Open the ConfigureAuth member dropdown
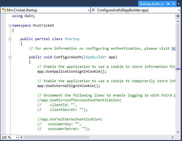The height and width of the screenshot is (141, 182). (x=179, y=10)
